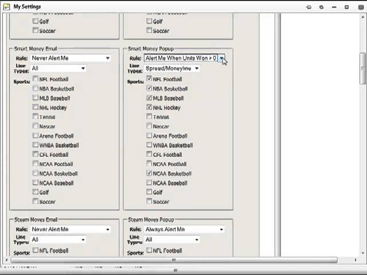367x275 pixels.
Task: Check NCAA Football in Smart Money Popup
Action: pos(149,163)
